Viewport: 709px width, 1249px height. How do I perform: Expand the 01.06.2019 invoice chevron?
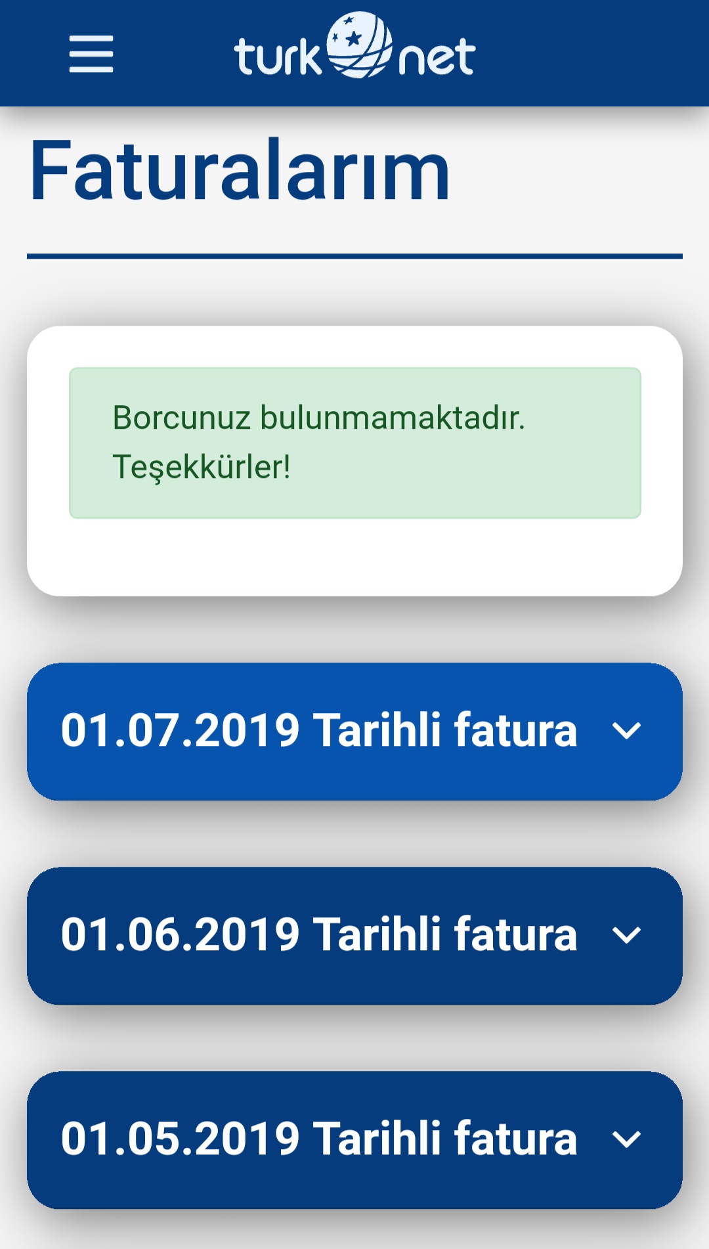626,935
